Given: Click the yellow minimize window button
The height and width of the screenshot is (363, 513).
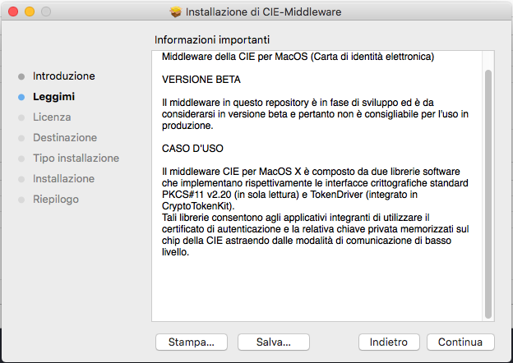Looking at the screenshot, I should (x=30, y=11).
